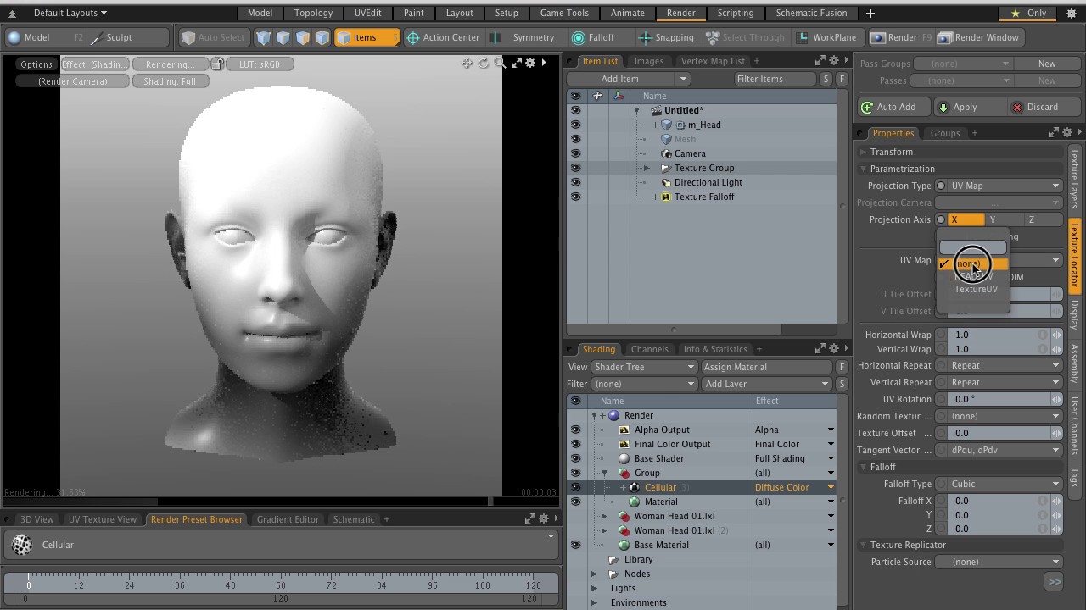Toggle visibility of Camera item

(x=576, y=153)
